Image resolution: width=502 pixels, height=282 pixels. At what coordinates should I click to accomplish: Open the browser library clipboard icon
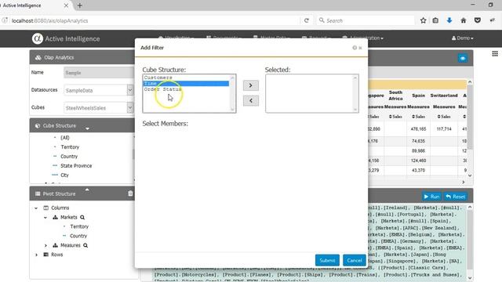435,20
